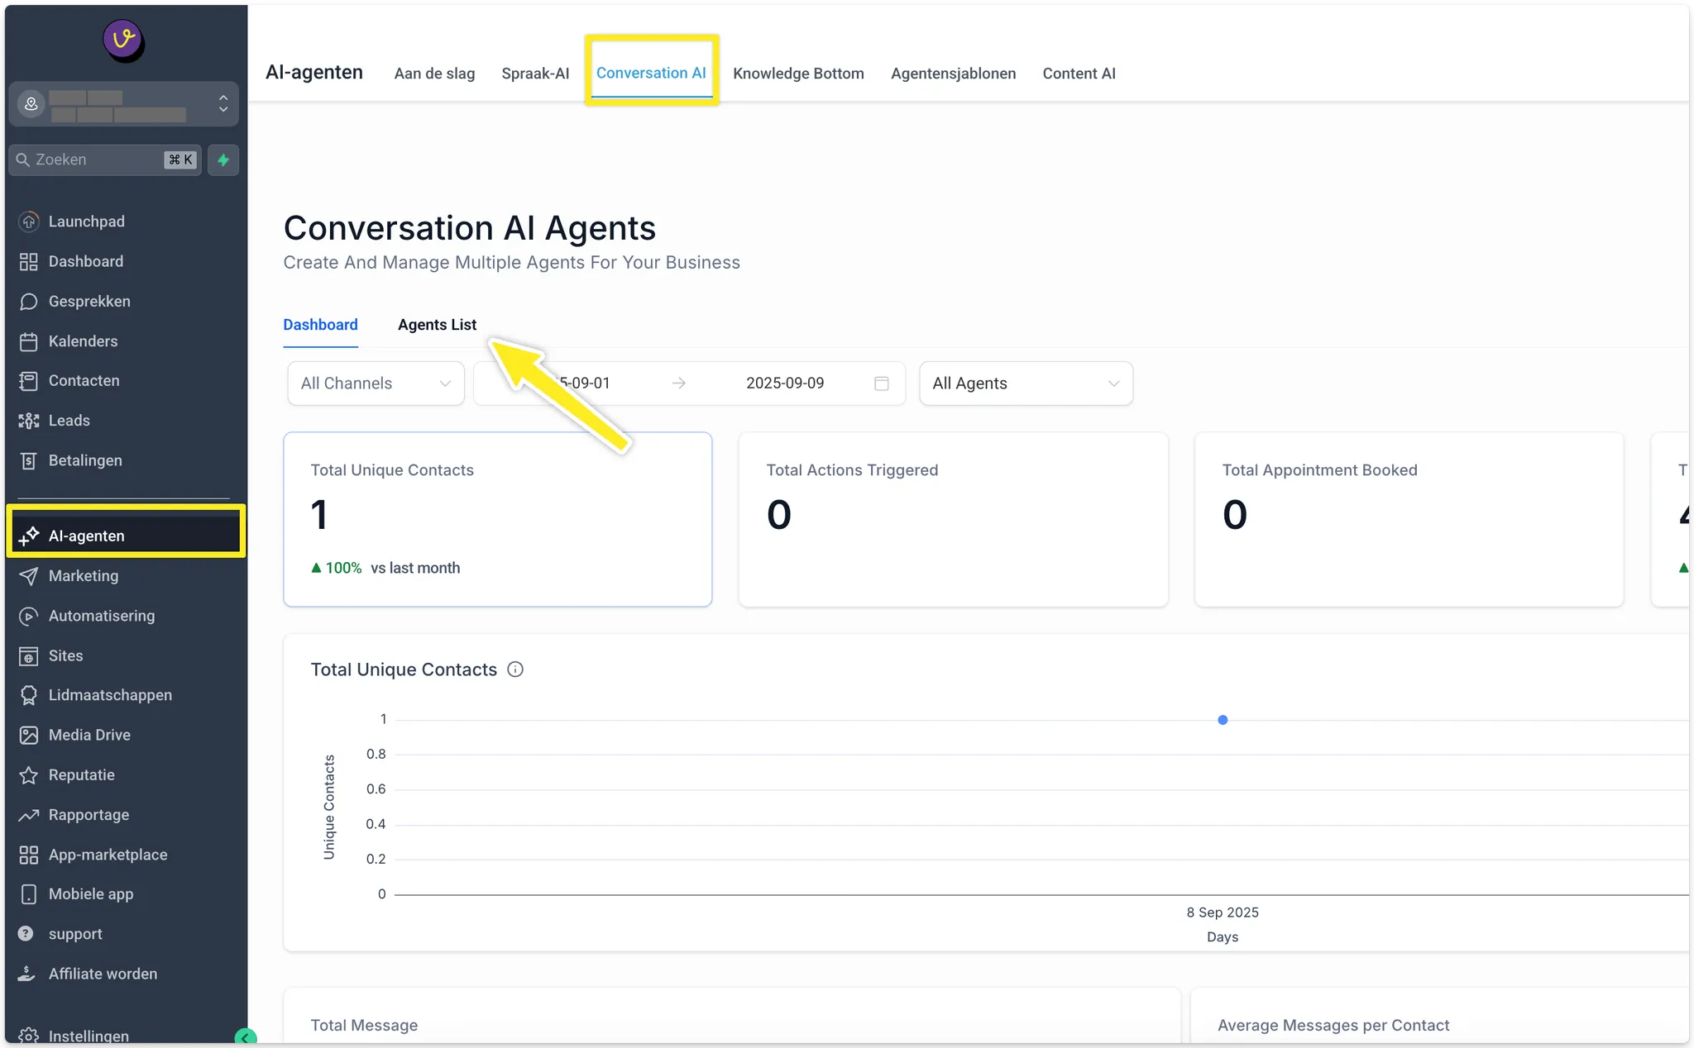1694x1048 pixels.
Task: Open Betalingen payments icon
Action: tap(29, 461)
